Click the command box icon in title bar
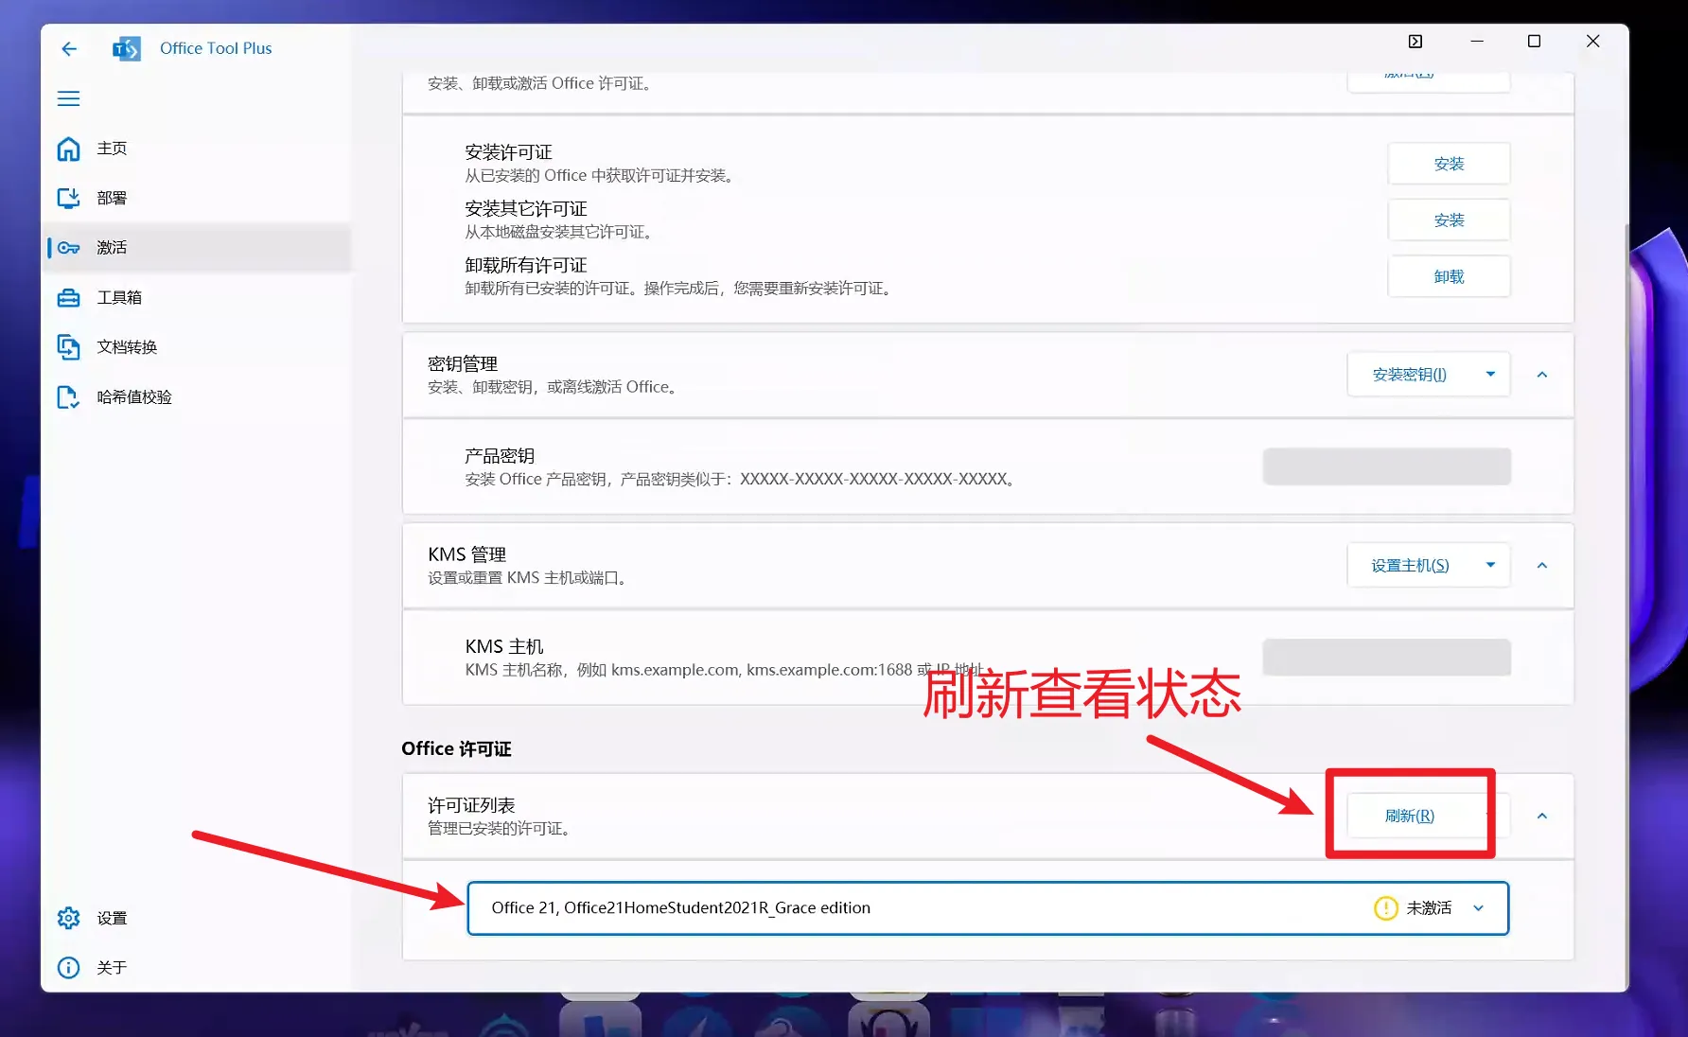Image resolution: width=1688 pixels, height=1037 pixels. point(1415,42)
